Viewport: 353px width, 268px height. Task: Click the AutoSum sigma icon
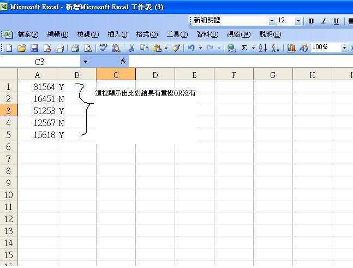[x=244, y=48]
